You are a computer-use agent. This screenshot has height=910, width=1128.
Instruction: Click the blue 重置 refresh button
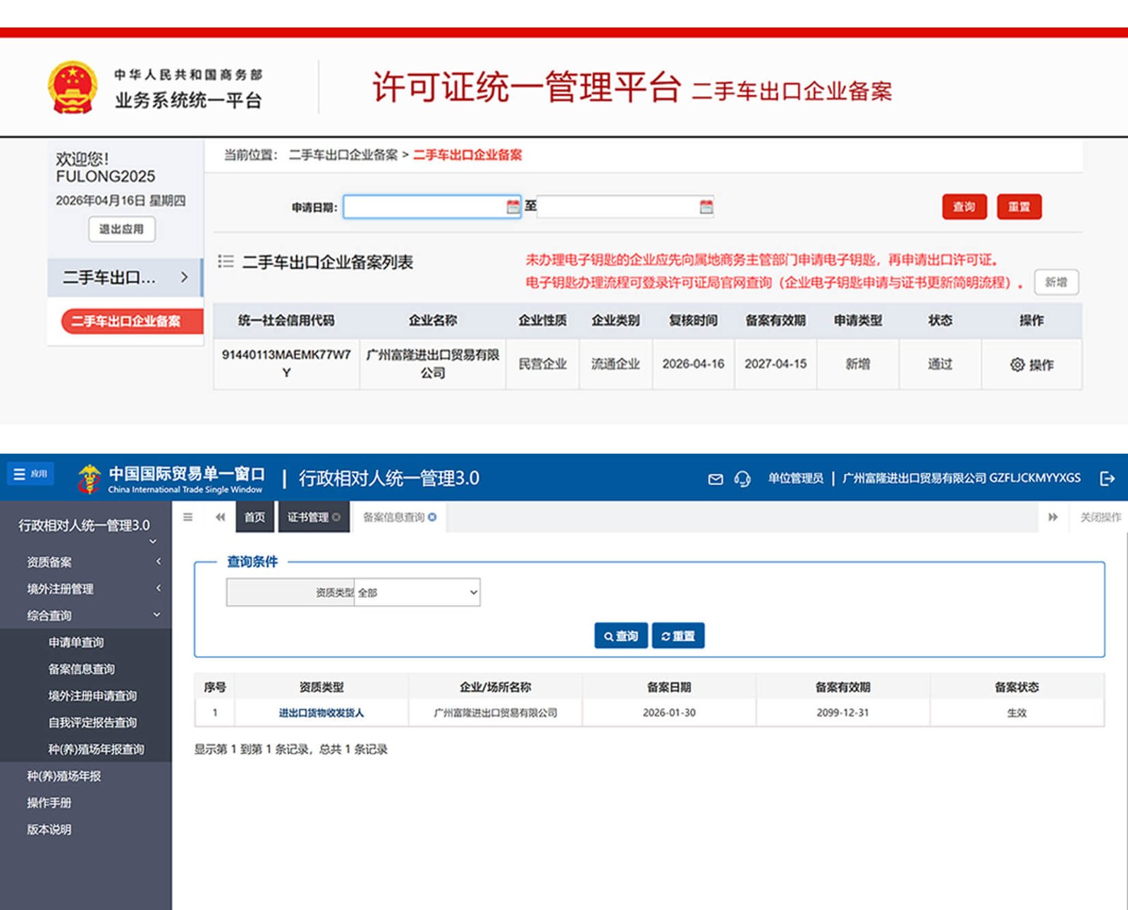(x=678, y=635)
